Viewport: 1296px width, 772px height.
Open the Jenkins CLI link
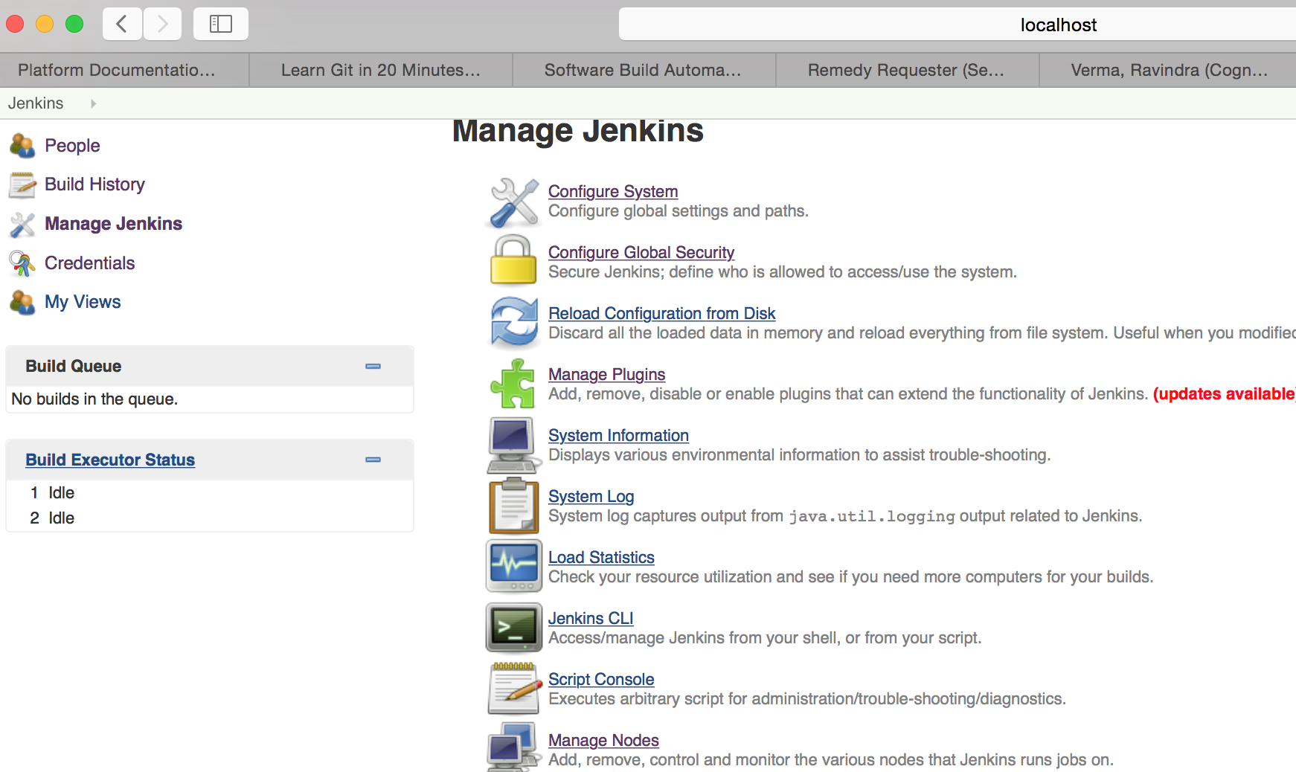[591, 619]
